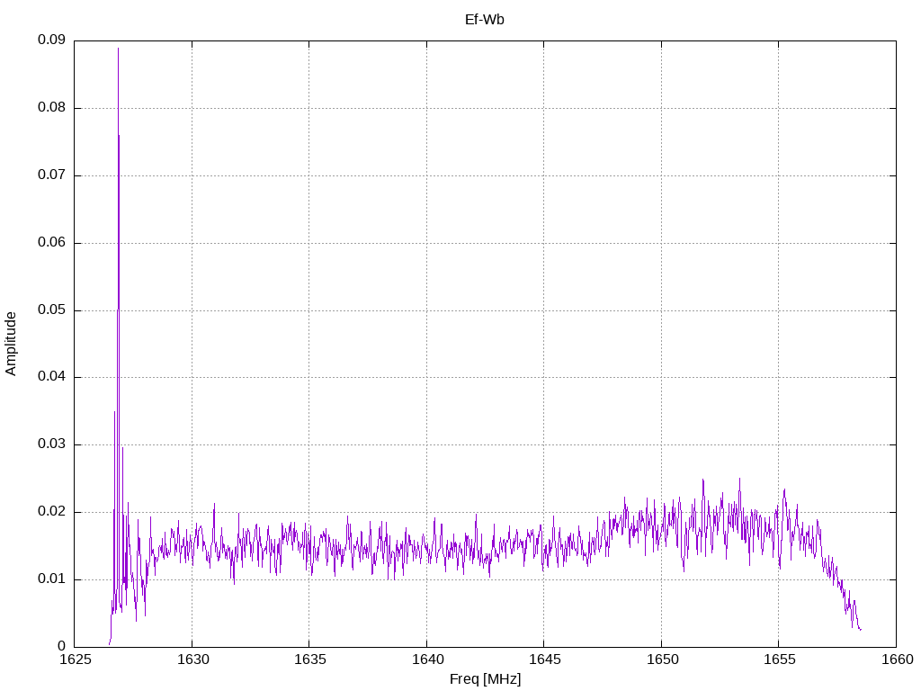The height and width of the screenshot is (691, 921).
Task: Click the Amplitude y-axis label
Action: coord(11,343)
